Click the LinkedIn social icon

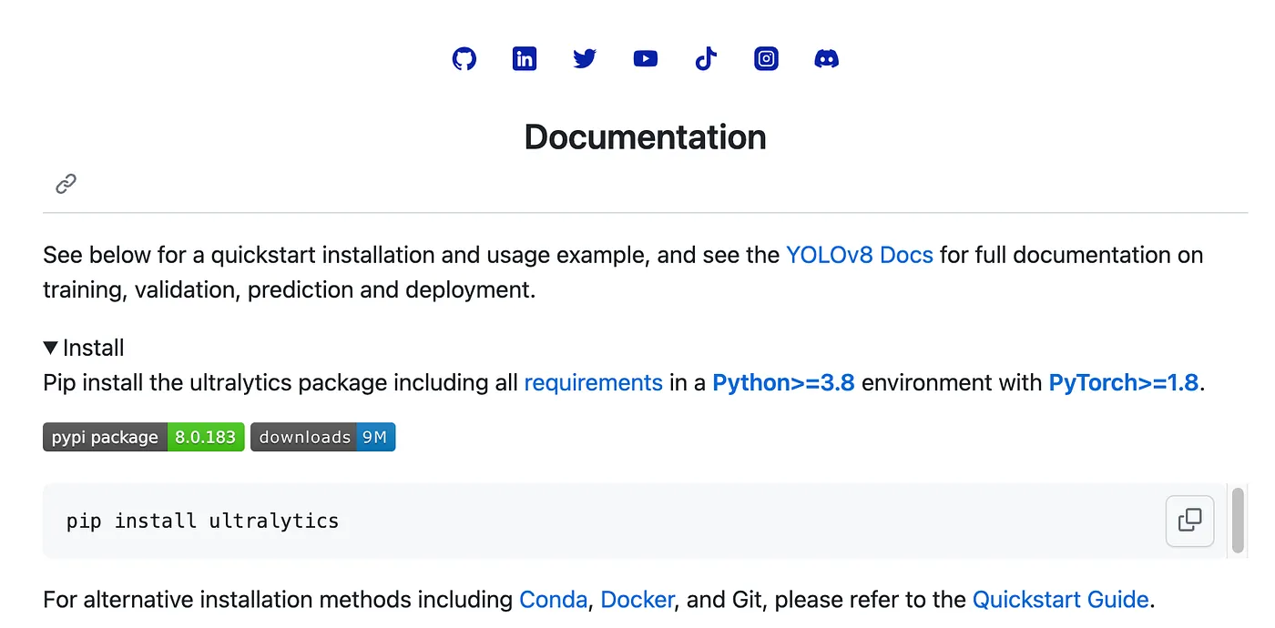(x=525, y=59)
